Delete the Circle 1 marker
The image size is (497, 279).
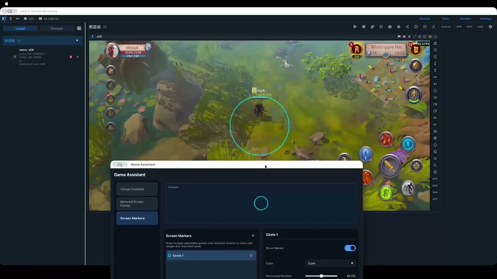(x=251, y=256)
